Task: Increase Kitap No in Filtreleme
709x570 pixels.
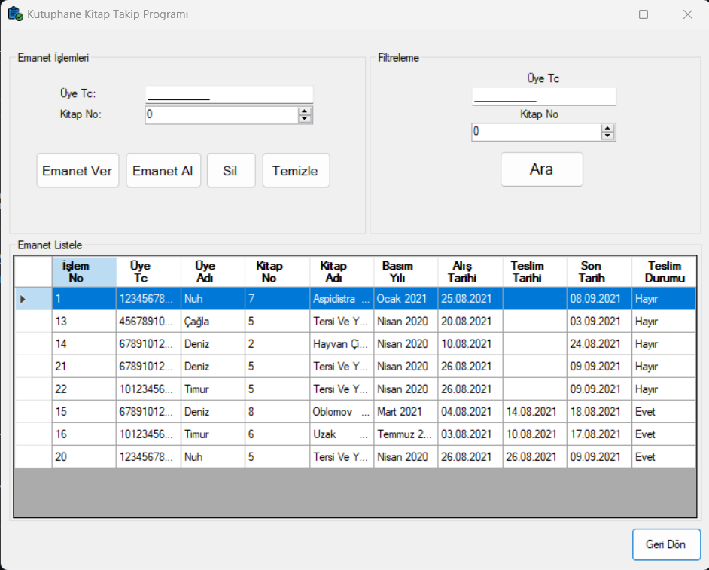Action: click(607, 128)
